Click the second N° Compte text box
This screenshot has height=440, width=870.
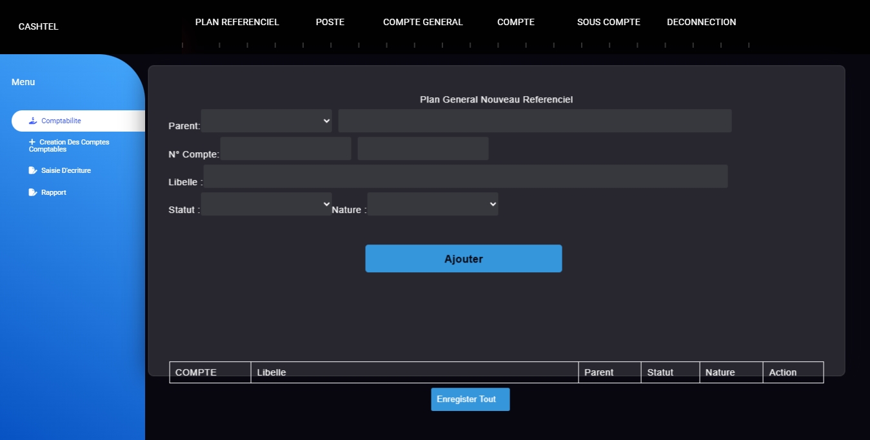[x=423, y=148]
